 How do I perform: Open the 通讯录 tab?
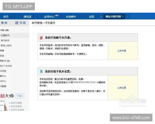pos(28,17)
